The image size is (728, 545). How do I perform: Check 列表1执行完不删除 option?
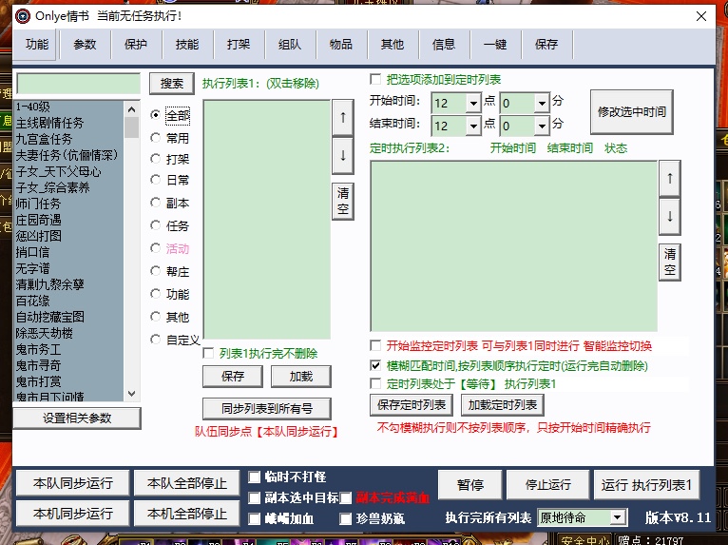208,354
